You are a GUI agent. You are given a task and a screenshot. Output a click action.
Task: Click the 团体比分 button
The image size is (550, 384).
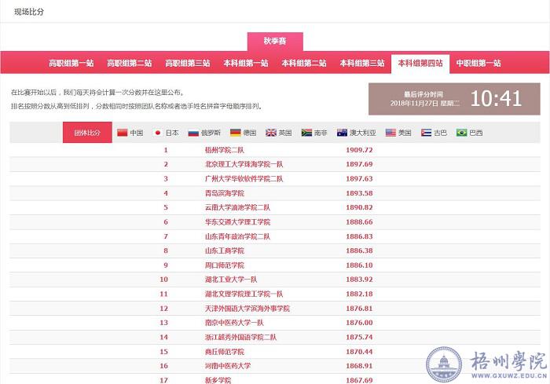(87, 133)
